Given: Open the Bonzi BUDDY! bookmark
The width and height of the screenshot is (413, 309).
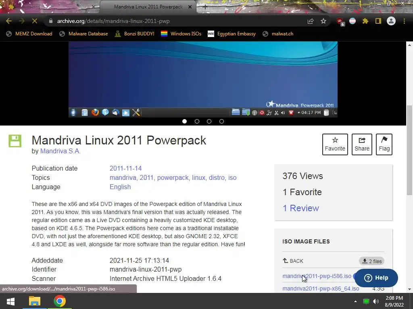Looking at the screenshot, I should [x=134, y=34].
